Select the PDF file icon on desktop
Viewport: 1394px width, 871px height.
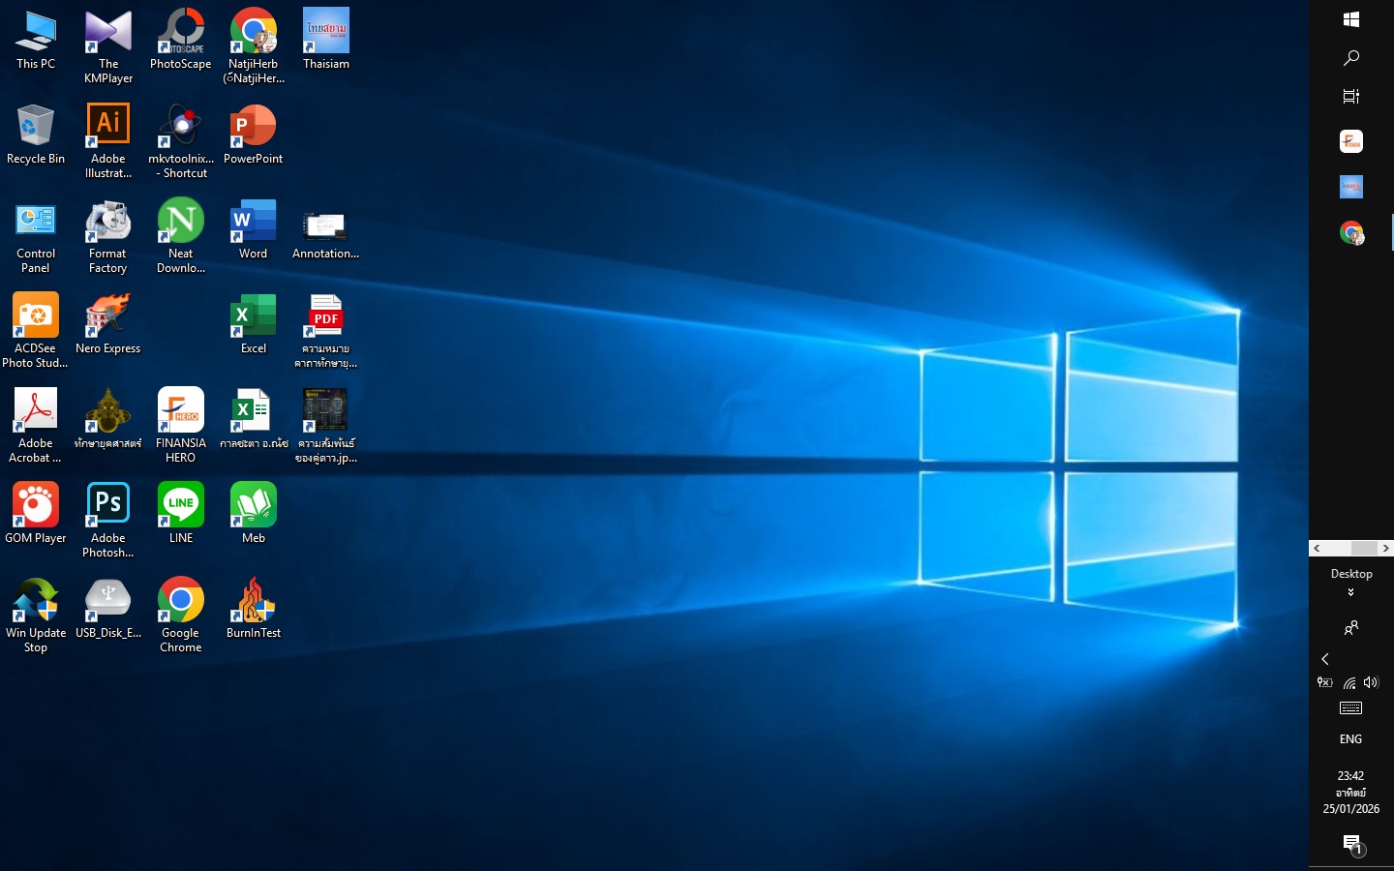(326, 331)
